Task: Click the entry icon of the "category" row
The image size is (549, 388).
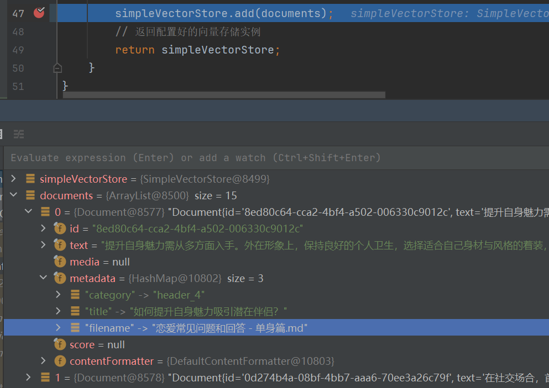Action: [x=75, y=294]
